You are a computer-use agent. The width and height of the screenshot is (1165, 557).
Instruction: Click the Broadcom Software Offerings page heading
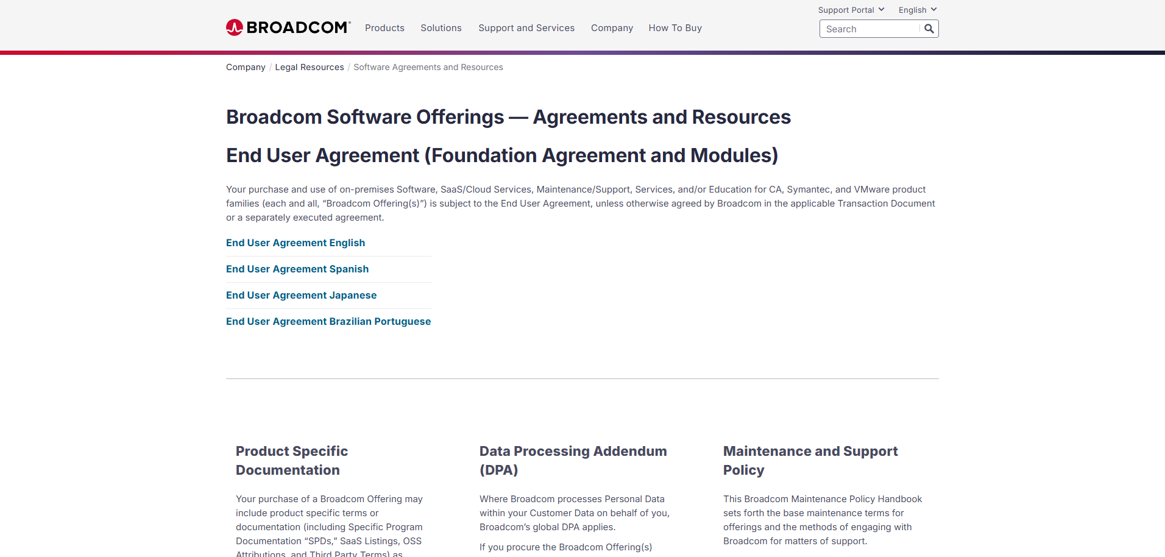[508, 117]
